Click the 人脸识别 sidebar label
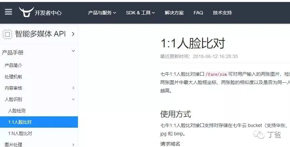The width and height of the screenshot is (290, 147). 13,99
